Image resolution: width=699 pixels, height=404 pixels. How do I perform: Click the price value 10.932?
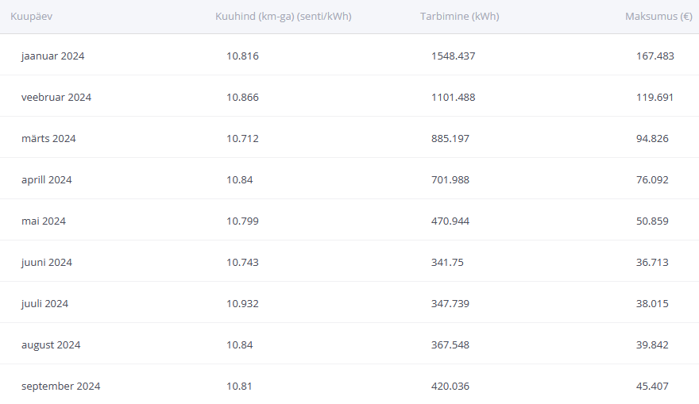coord(242,304)
